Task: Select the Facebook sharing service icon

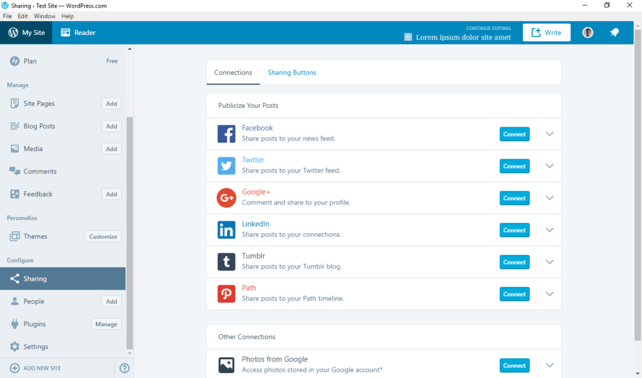Action: click(x=226, y=134)
